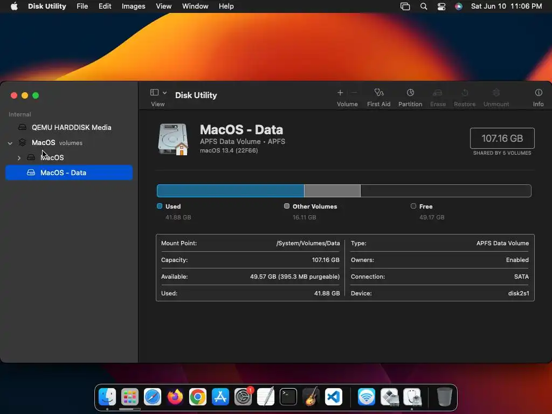Open the Window menu
The image size is (552, 414).
click(195, 6)
